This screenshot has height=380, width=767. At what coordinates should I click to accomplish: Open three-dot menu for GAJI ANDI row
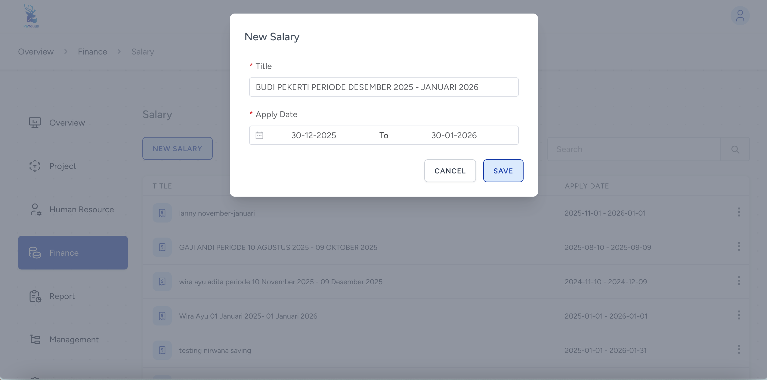[739, 247]
